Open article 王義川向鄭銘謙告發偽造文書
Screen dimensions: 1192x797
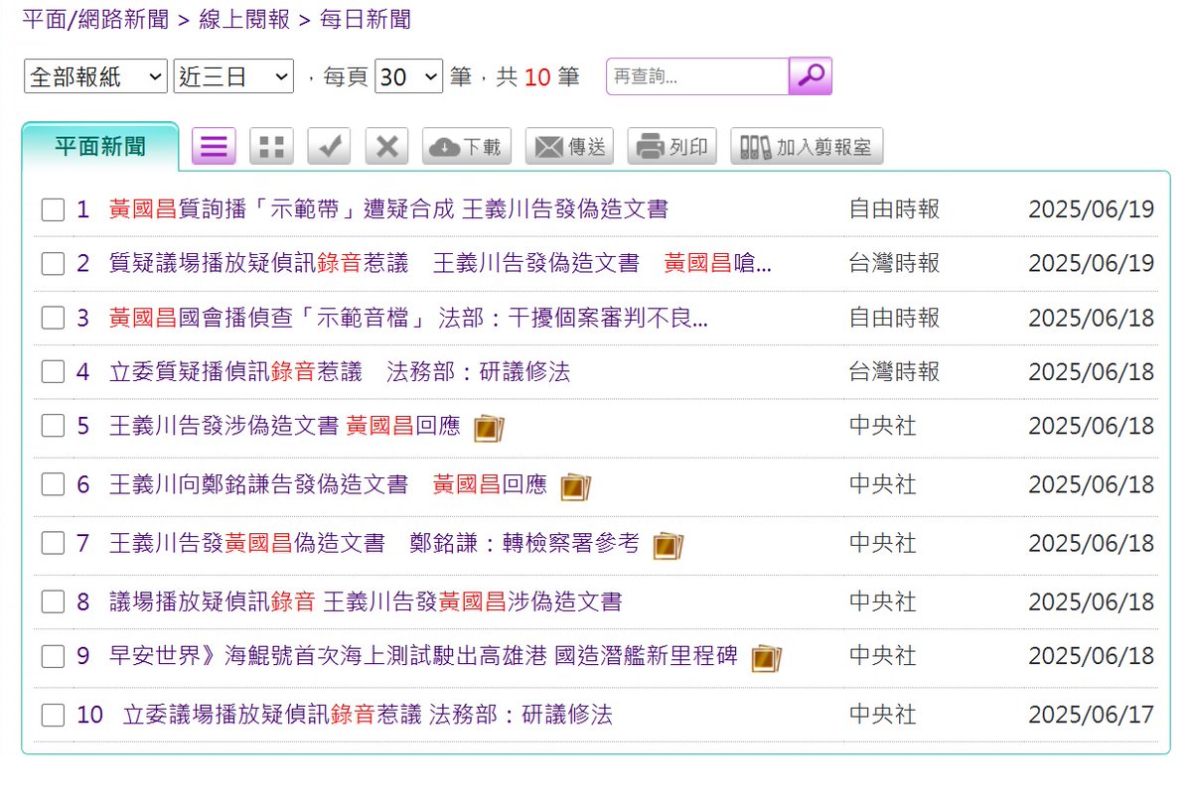[x=328, y=485]
